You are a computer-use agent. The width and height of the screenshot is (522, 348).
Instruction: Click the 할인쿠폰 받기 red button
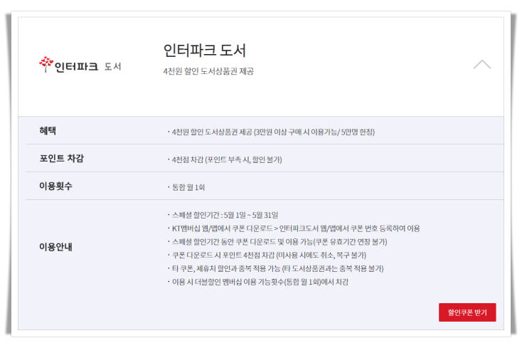pos(467,312)
